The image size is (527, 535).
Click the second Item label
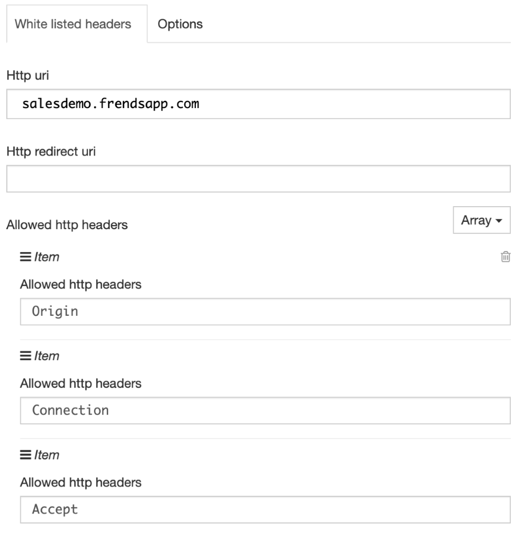(x=47, y=356)
